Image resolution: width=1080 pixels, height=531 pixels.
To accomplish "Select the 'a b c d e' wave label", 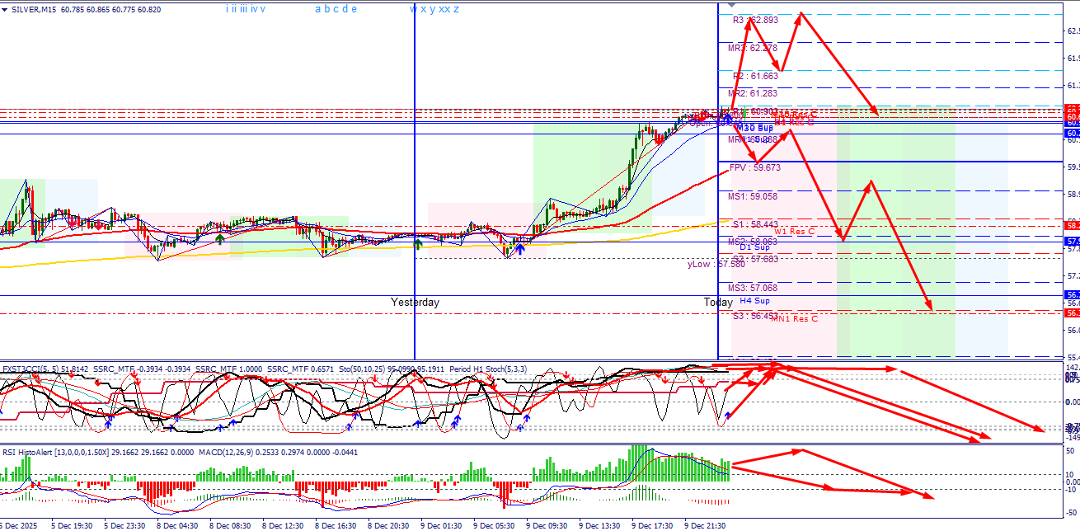I will pos(336,9).
